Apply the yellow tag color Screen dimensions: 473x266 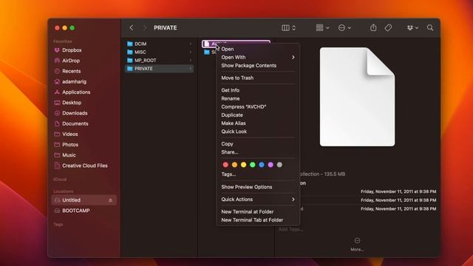pyautogui.click(x=243, y=165)
